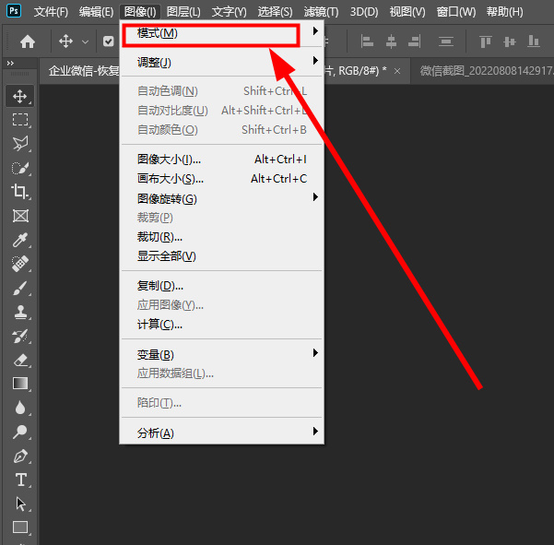This screenshot has width=554, height=545.
Task: Open the 帮助(H) menu
Action: [x=504, y=12]
